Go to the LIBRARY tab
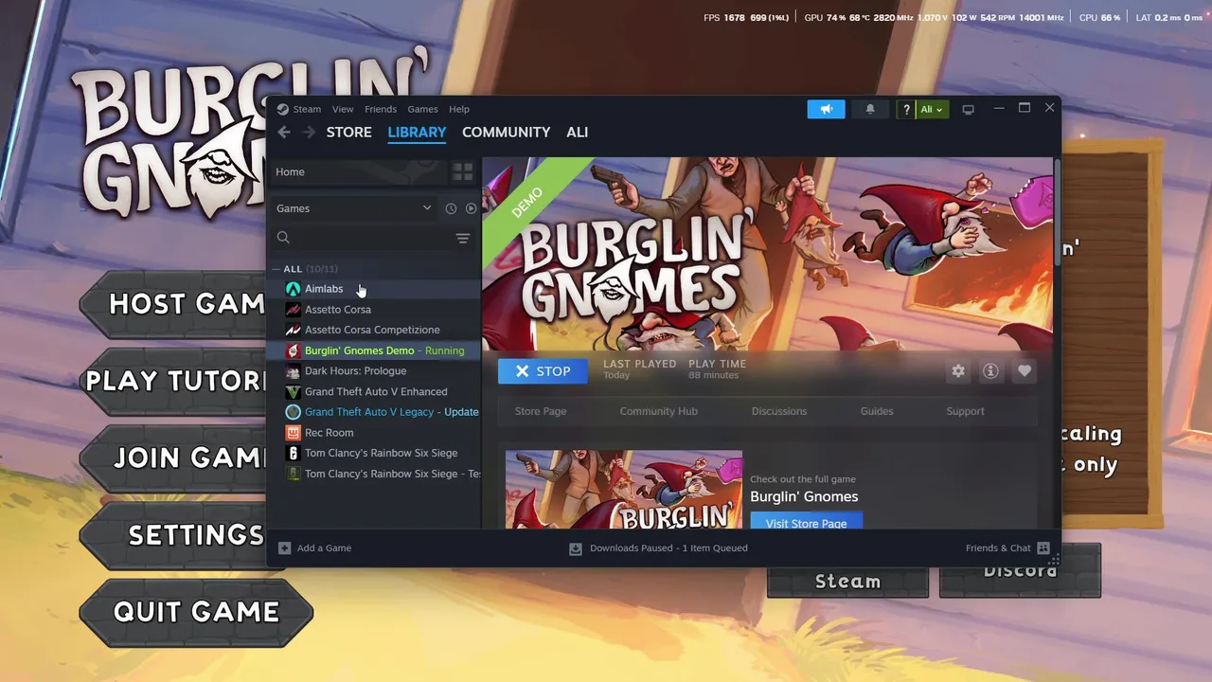This screenshot has height=682, width=1212. pyautogui.click(x=417, y=133)
